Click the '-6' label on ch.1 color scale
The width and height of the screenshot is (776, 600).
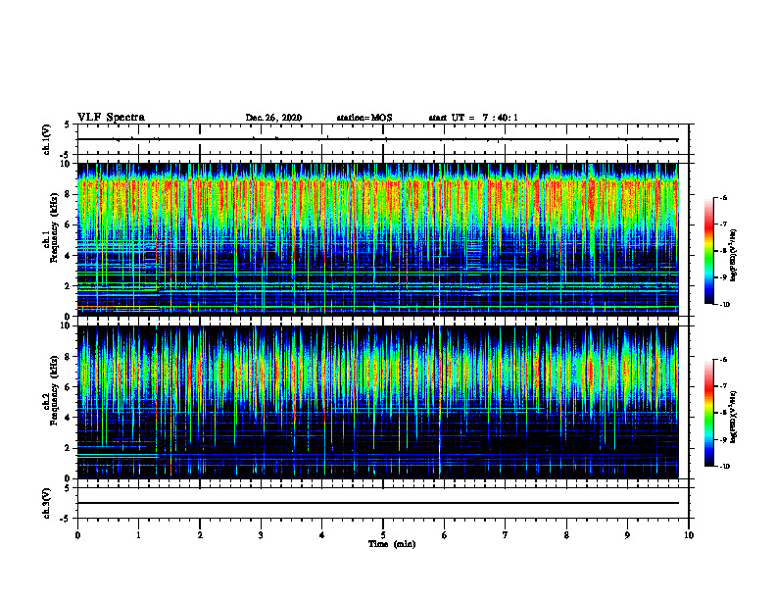point(722,197)
